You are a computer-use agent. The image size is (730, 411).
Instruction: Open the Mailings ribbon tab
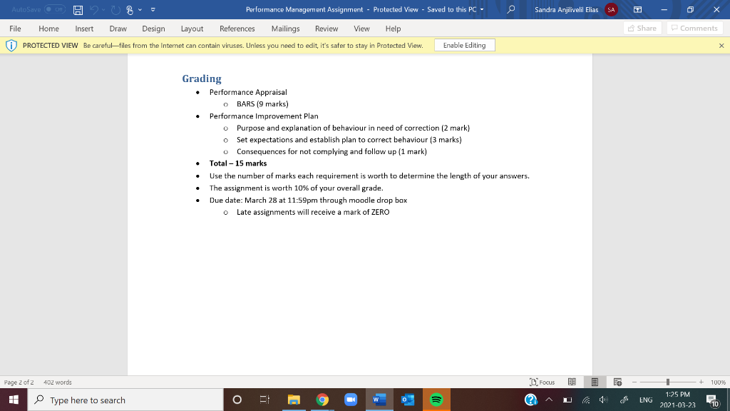pos(284,29)
